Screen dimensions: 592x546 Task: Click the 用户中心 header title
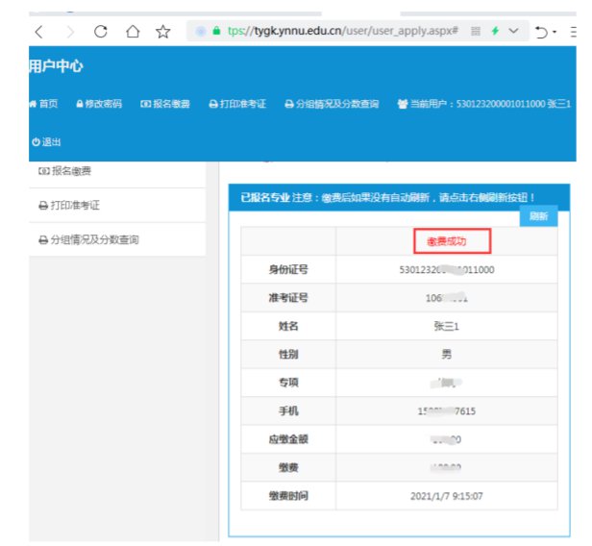pos(56,66)
